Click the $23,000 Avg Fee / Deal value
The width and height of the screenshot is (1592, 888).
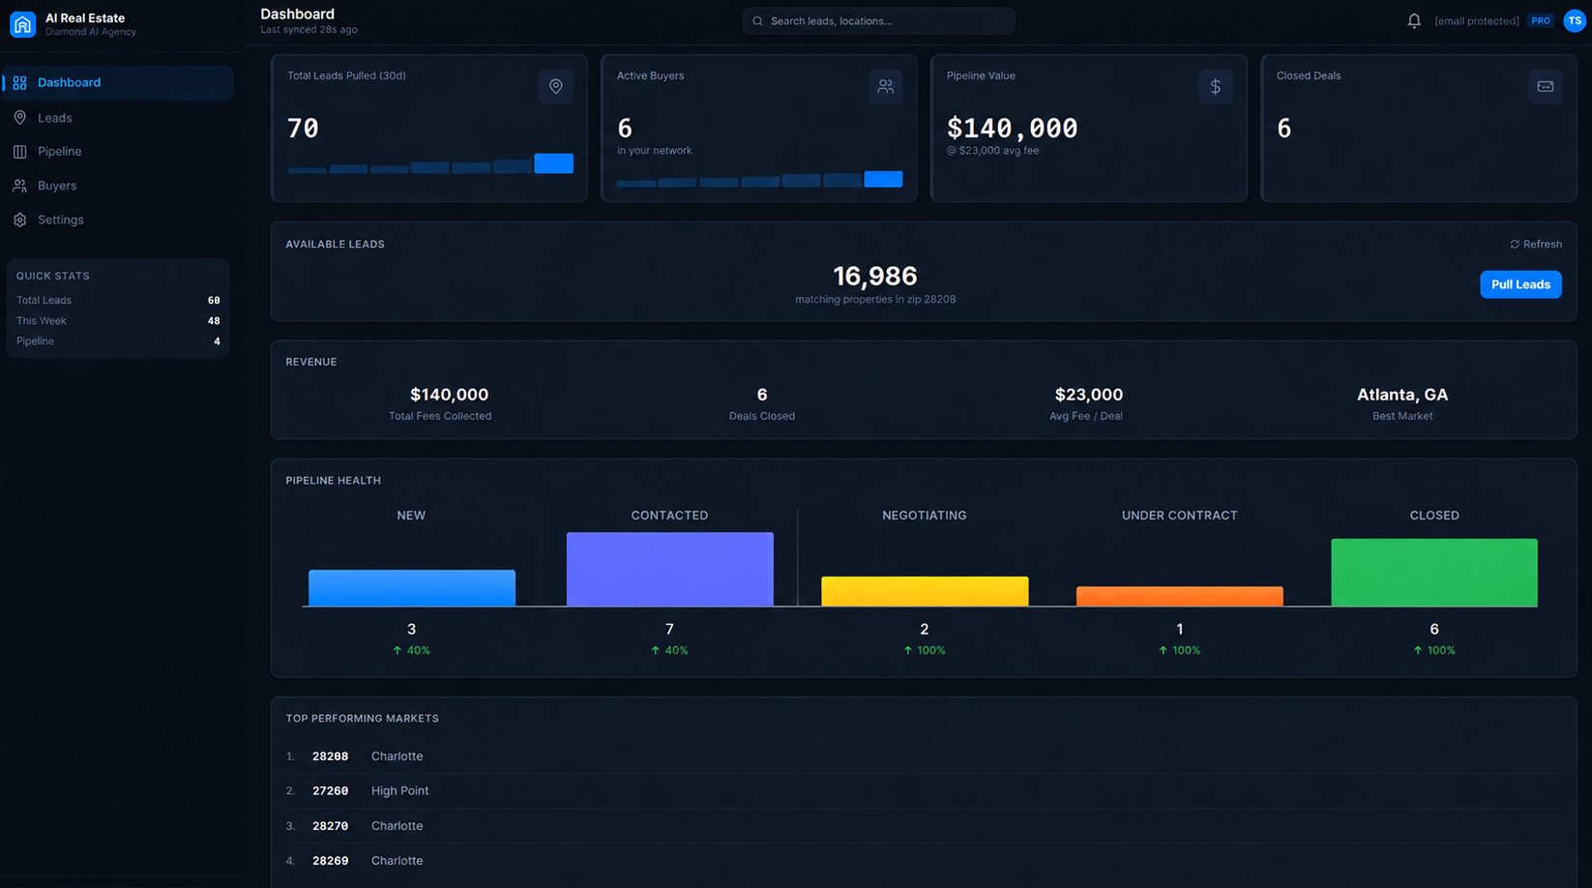[1088, 395]
